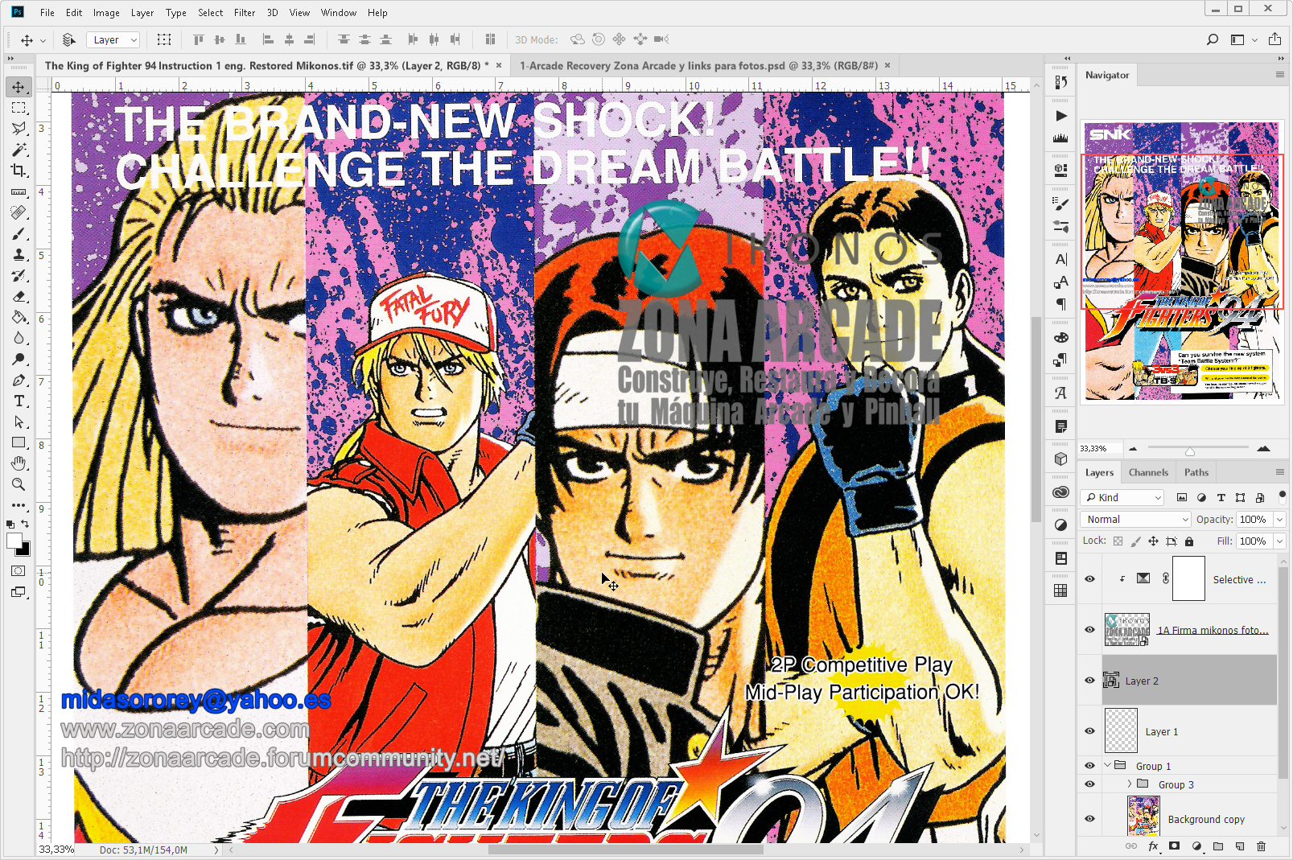Open the Filter menu
The height and width of the screenshot is (860, 1293).
(245, 12)
